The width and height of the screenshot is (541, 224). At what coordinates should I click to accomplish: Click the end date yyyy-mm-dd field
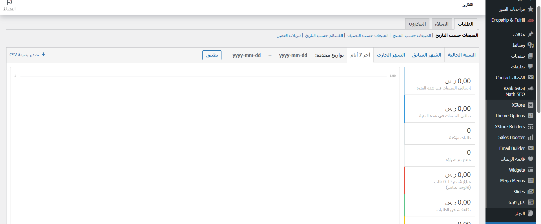pyautogui.click(x=247, y=55)
